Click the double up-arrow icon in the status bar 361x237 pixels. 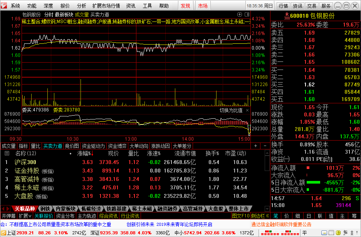point(352,233)
